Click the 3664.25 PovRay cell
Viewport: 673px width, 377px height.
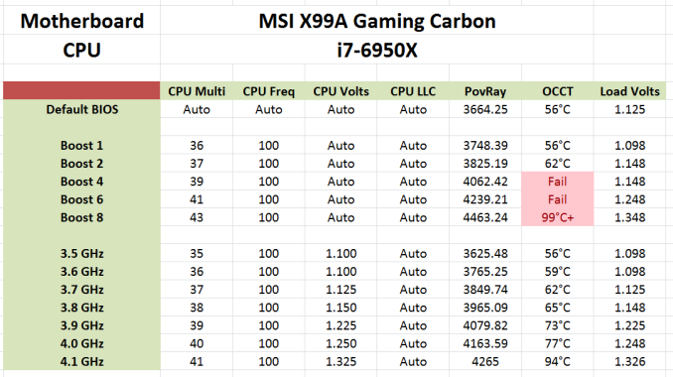tap(485, 109)
